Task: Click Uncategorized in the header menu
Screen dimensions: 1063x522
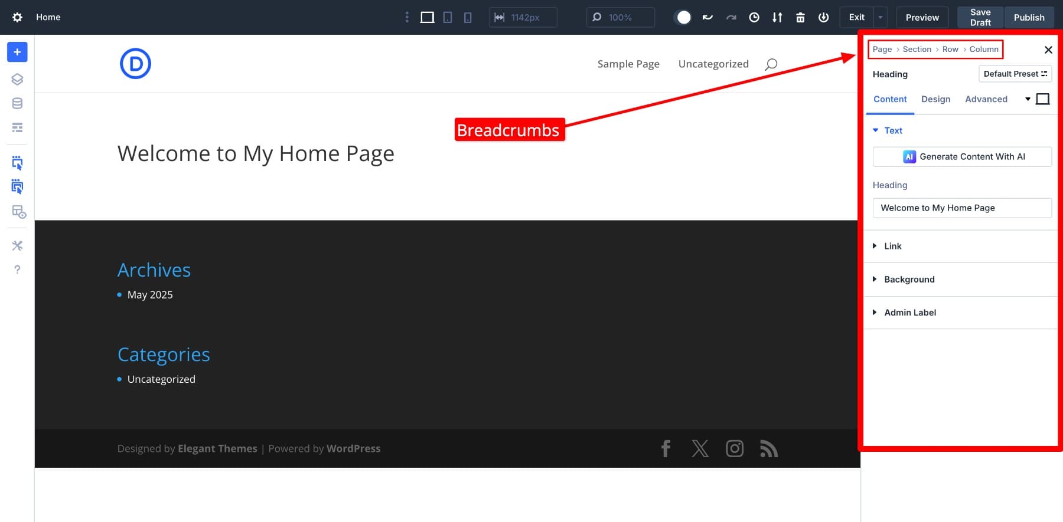Action: pos(713,64)
